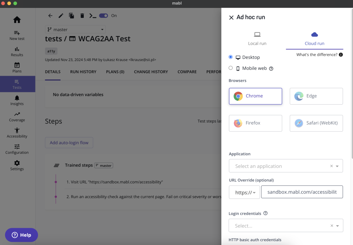The height and width of the screenshot is (245, 353).
Task: Open Accessibility in the sidebar
Action: point(17,133)
